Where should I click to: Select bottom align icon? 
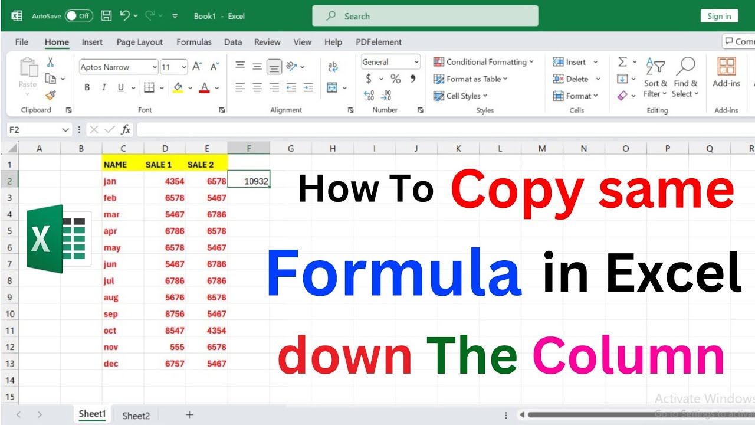click(274, 67)
